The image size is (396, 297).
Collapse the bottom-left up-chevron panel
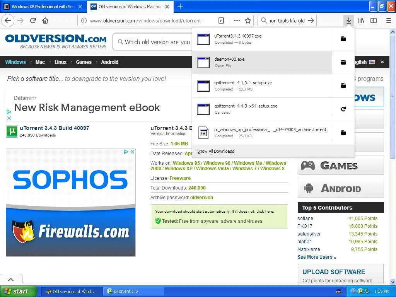click(x=11, y=279)
